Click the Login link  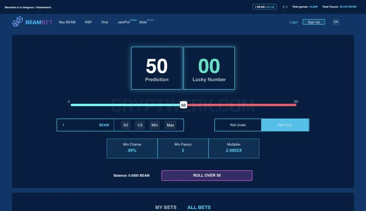[x=294, y=22]
